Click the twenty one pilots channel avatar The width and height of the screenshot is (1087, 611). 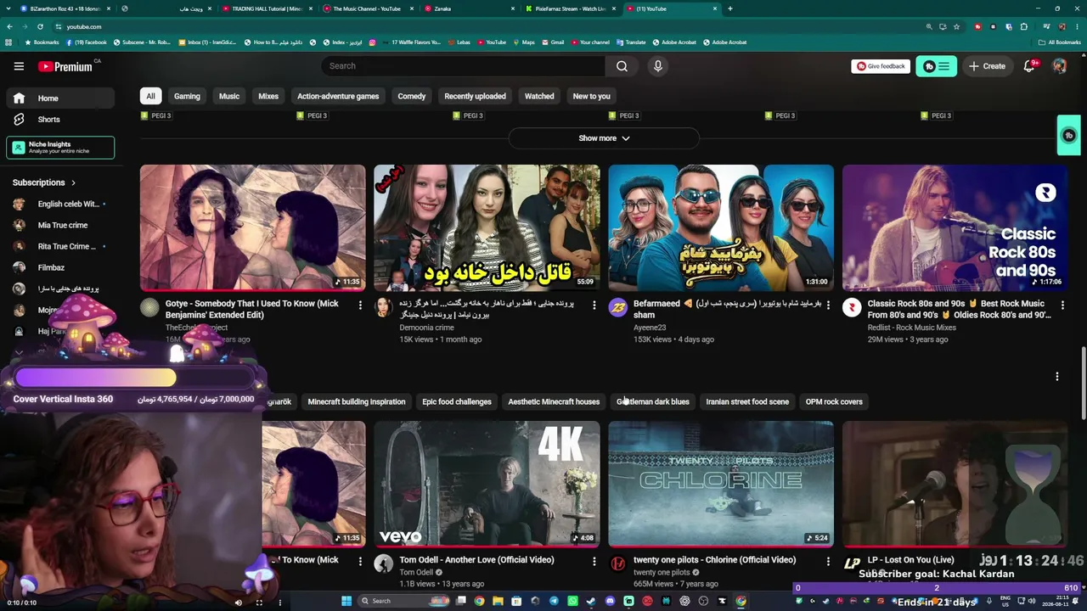click(618, 563)
